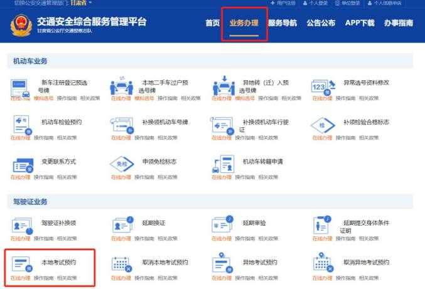Click the 取消本地考试预约 calendar icon
Image resolution: width=425 pixels, height=289 pixels.
[122, 265]
